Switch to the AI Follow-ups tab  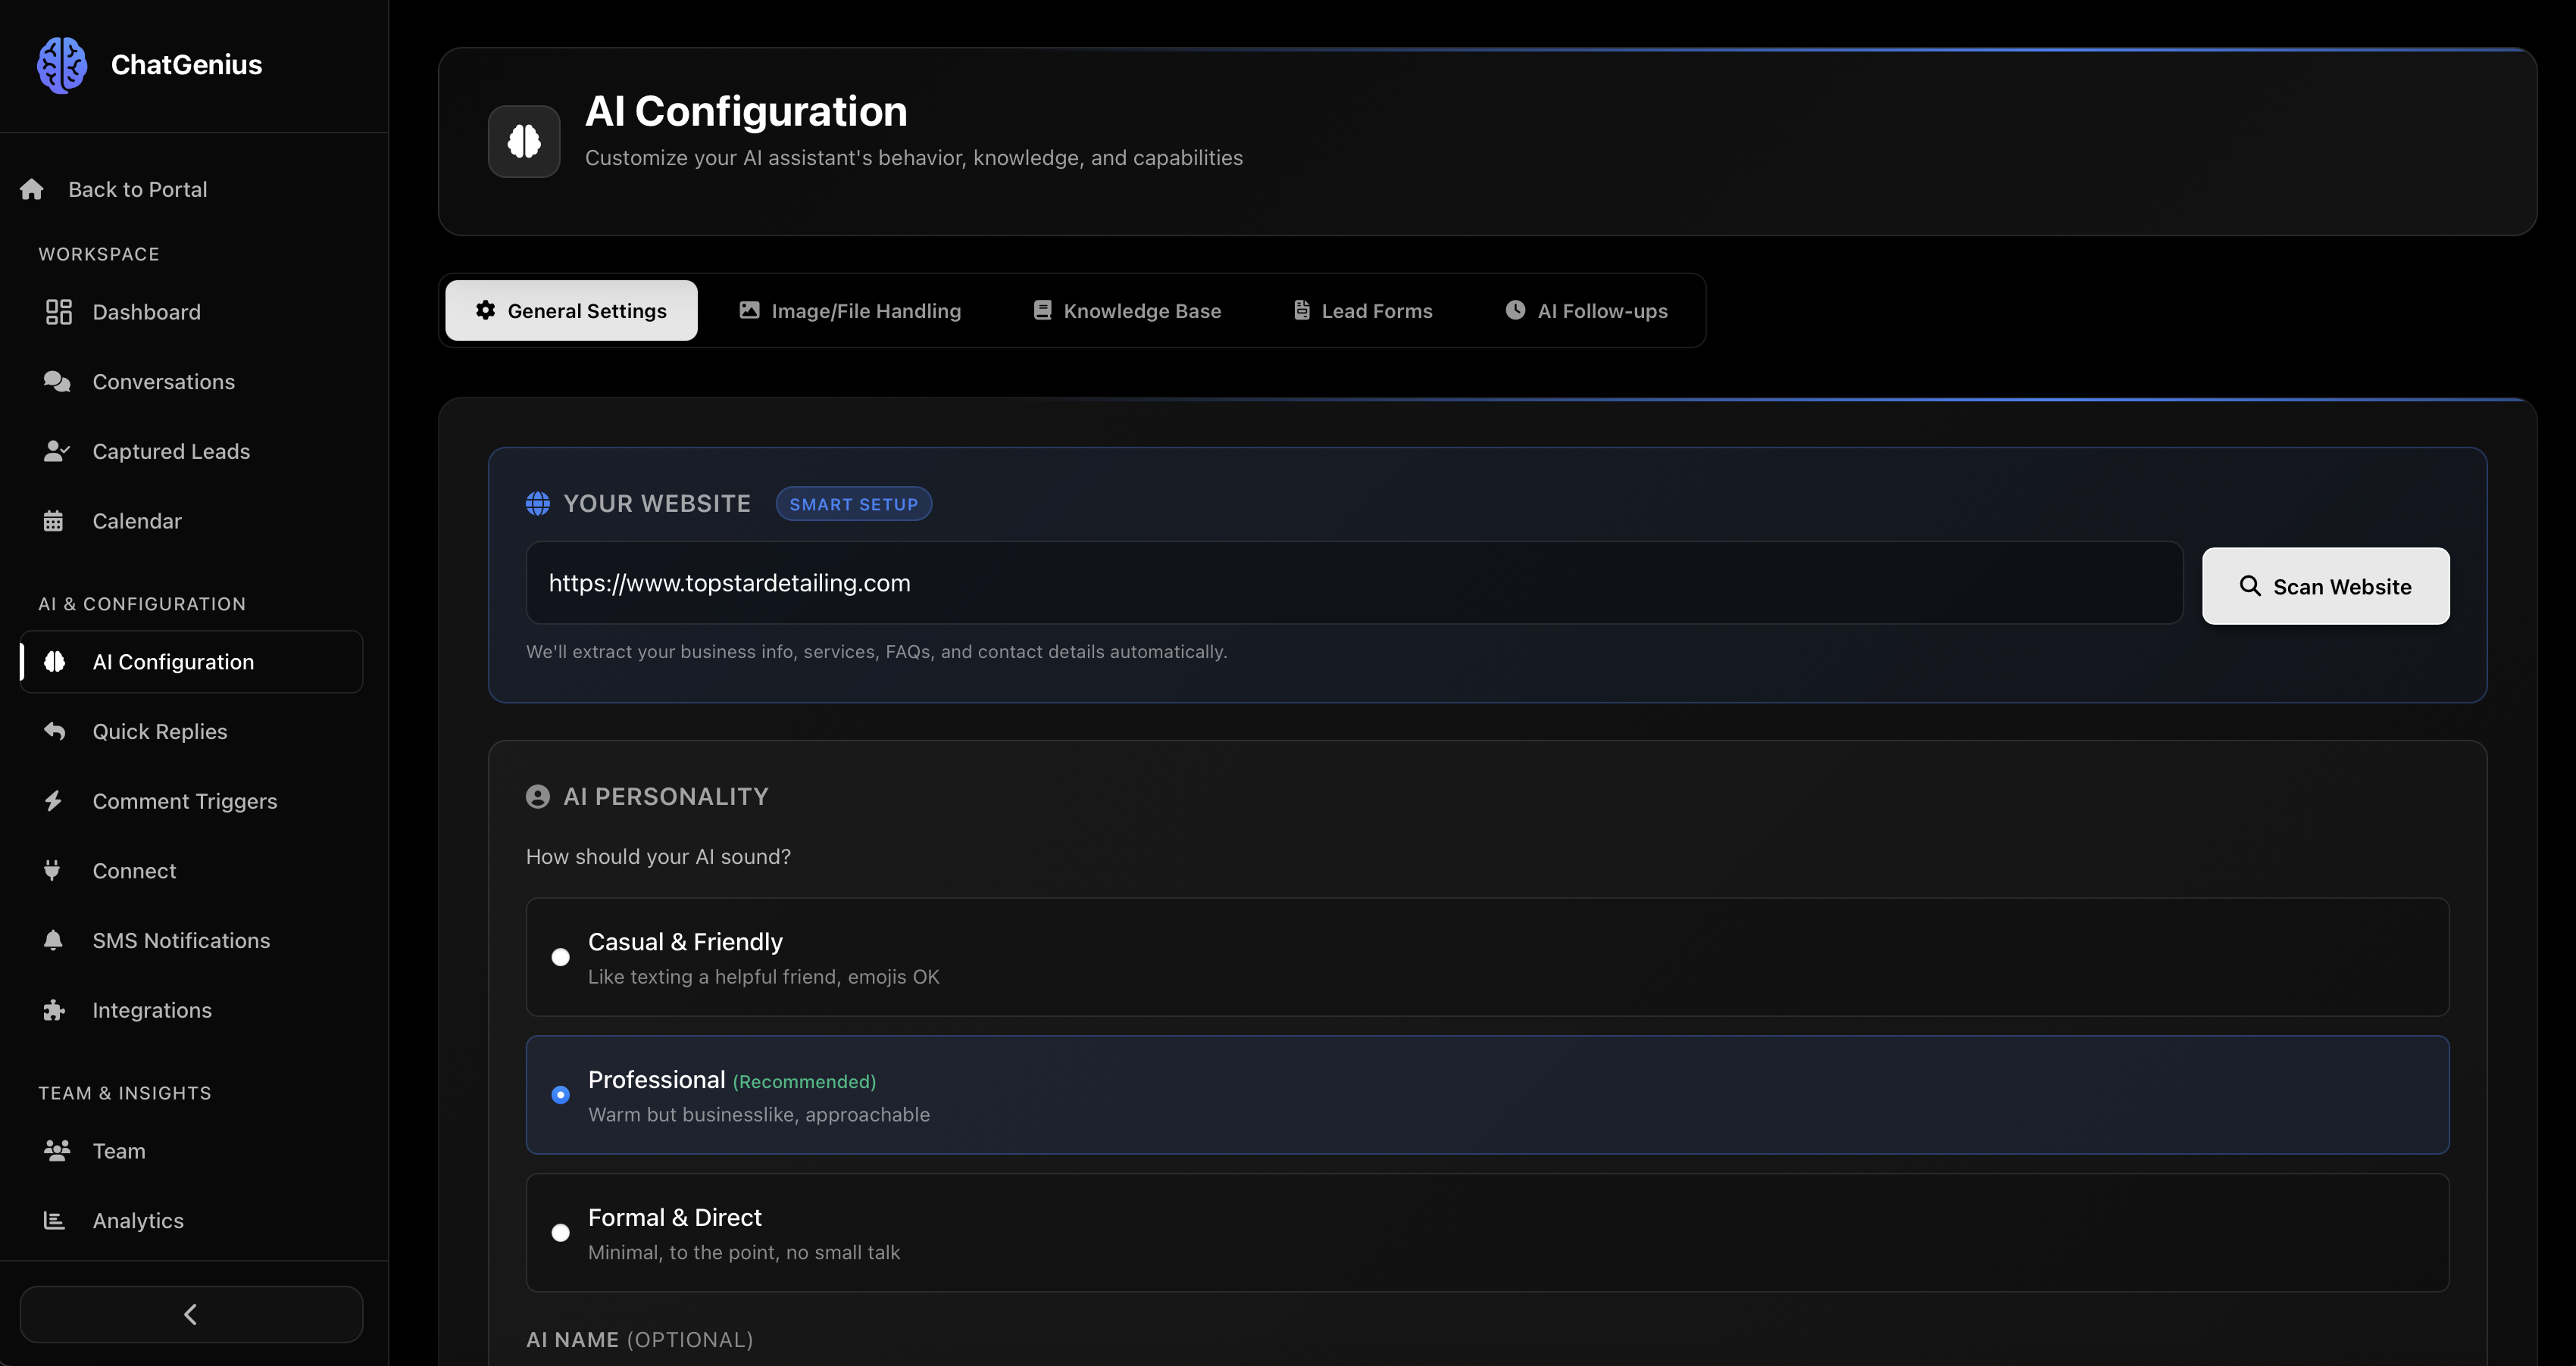point(1586,310)
